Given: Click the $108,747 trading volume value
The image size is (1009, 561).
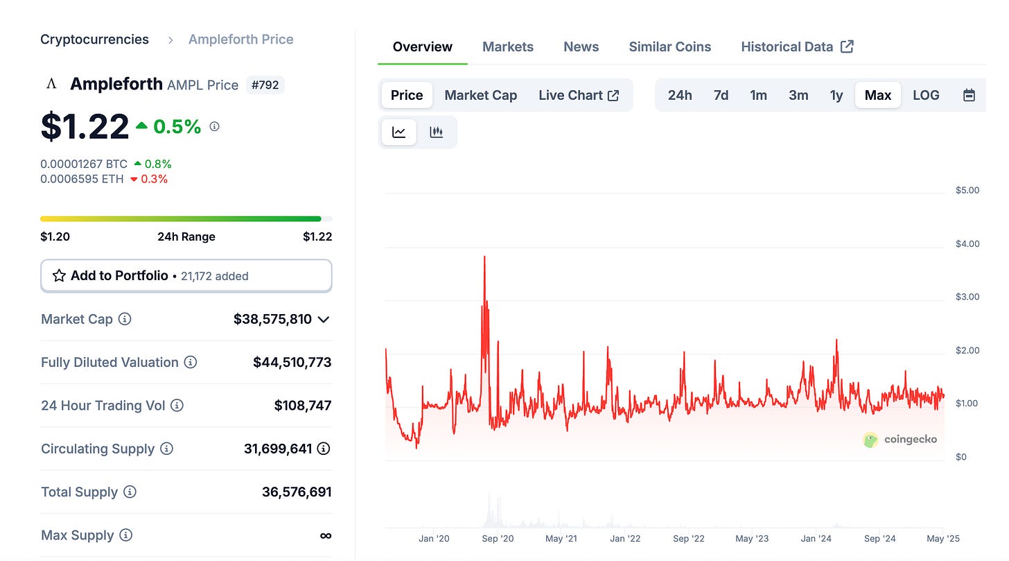Looking at the screenshot, I should pos(303,405).
